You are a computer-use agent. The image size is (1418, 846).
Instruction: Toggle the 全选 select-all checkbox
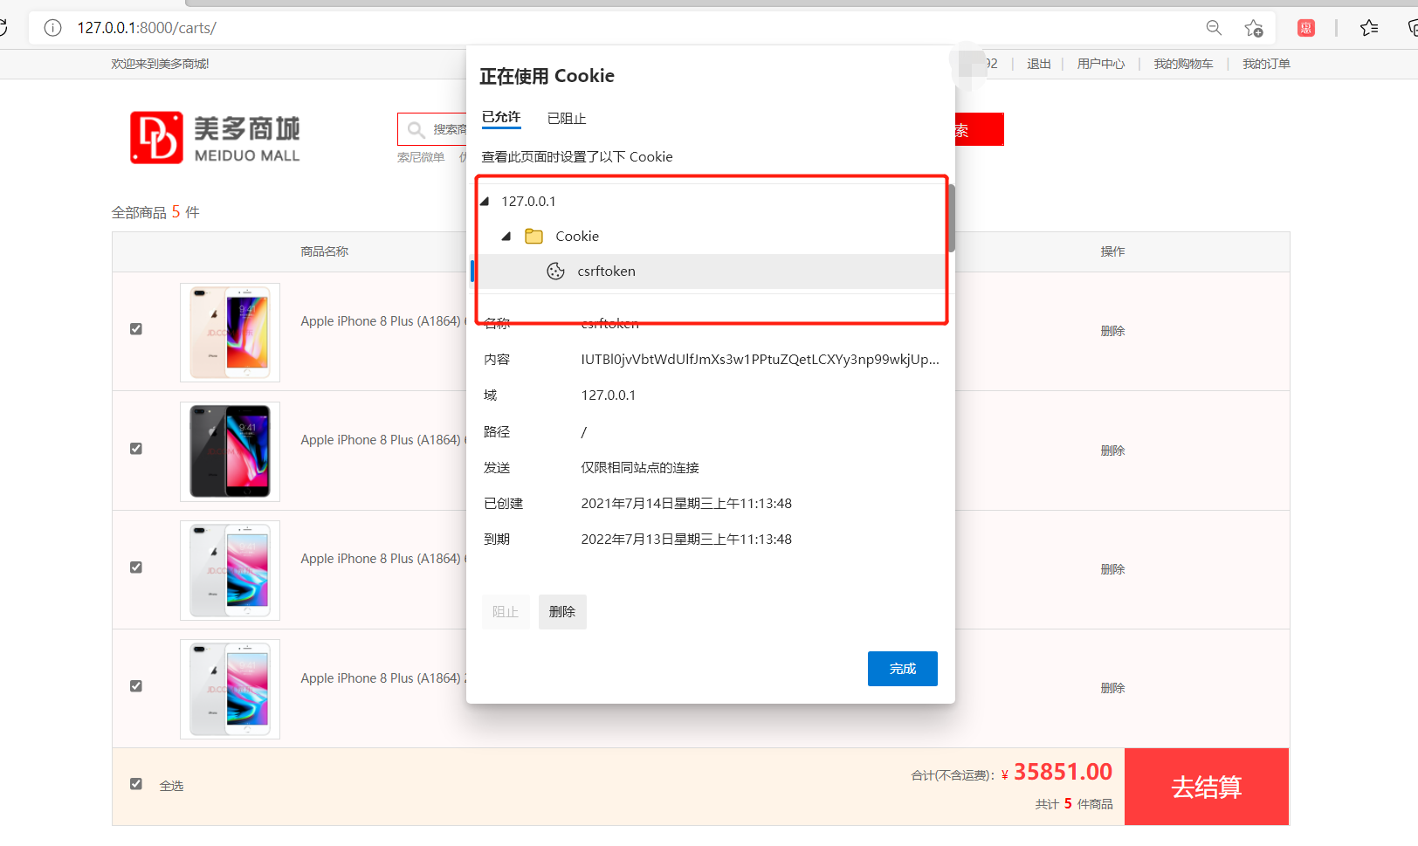click(x=136, y=784)
